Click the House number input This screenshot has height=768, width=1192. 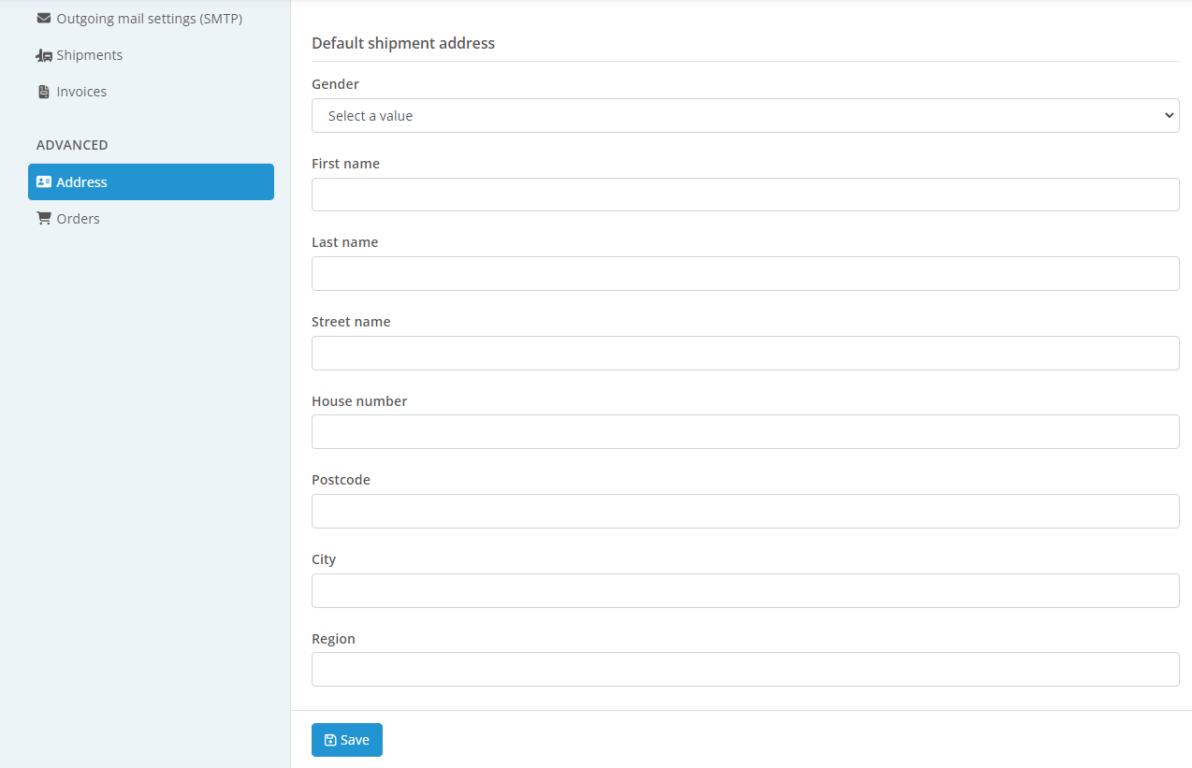tap(744, 431)
